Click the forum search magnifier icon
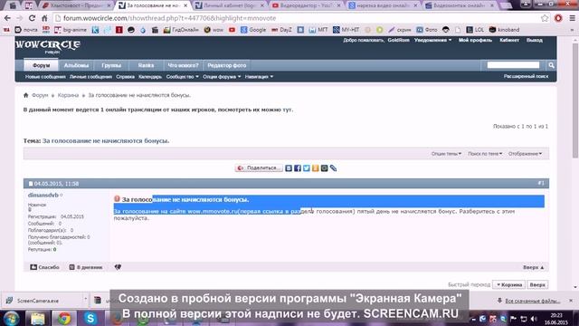The height and width of the screenshot is (326, 579). 551,65
